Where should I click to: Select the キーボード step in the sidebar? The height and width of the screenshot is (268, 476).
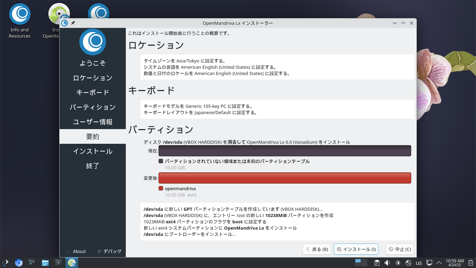[93, 92]
